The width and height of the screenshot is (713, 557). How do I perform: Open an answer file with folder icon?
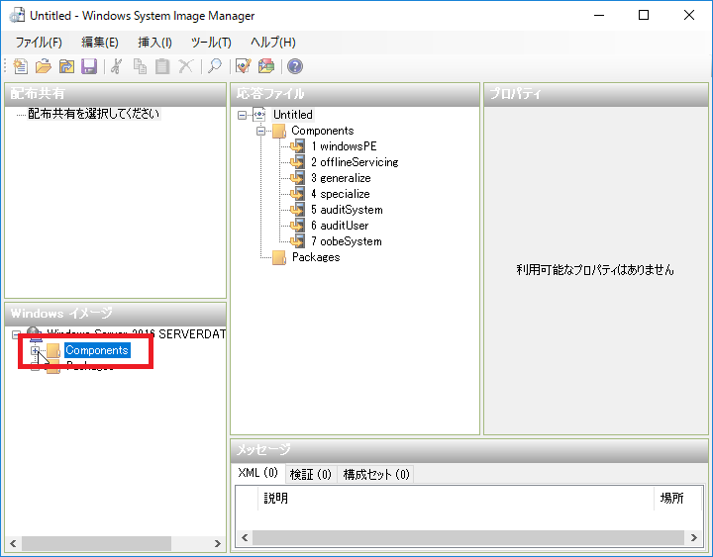[x=44, y=66]
